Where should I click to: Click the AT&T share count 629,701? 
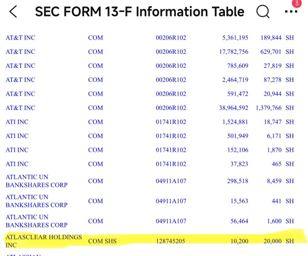(x=271, y=52)
